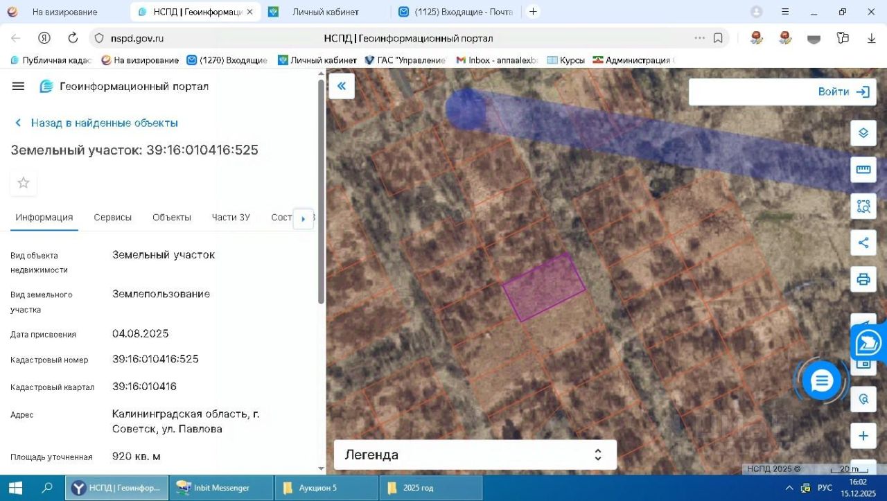Switch to the Объекты tab
The width and height of the screenshot is (887, 501).
click(172, 217)
